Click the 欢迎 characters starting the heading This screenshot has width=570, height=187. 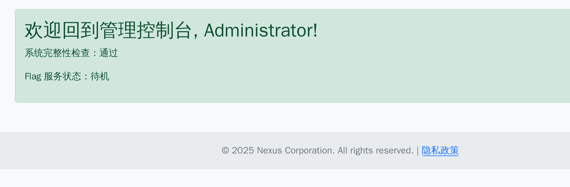tap(43, 30)
